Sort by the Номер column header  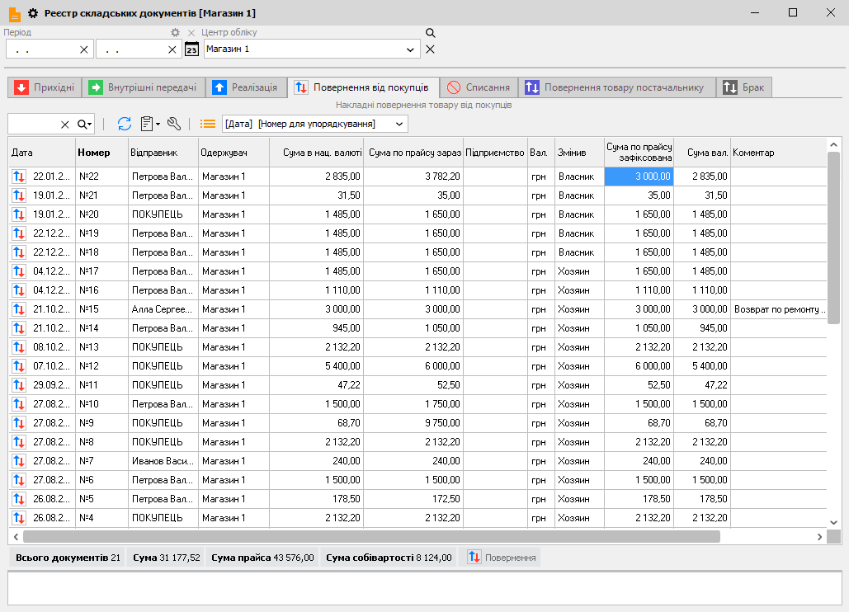tap(94, 153)
